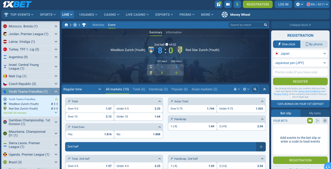The width and height of the screenshot is (331, 169).
Task: Click the green REGISTRATION header button
Action: pos(258,4)
